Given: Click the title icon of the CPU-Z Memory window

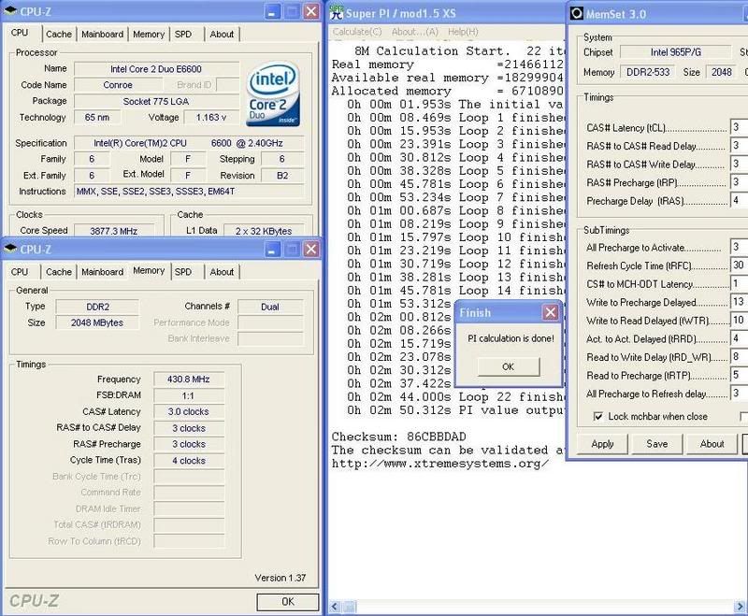Looking at the screenshot, I should (x=10, y=249).
